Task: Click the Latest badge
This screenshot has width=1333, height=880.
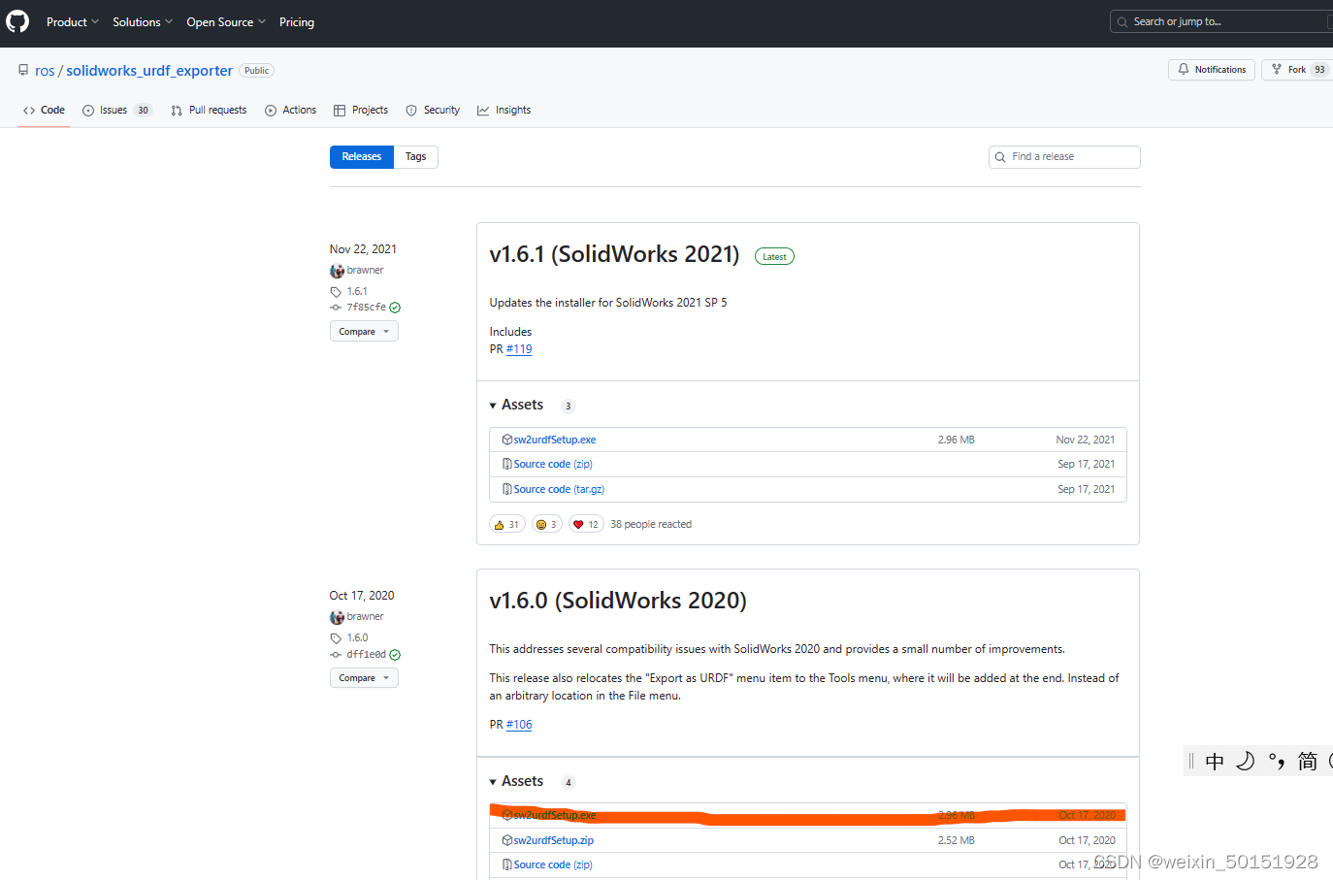Action: tap(774, 257)
